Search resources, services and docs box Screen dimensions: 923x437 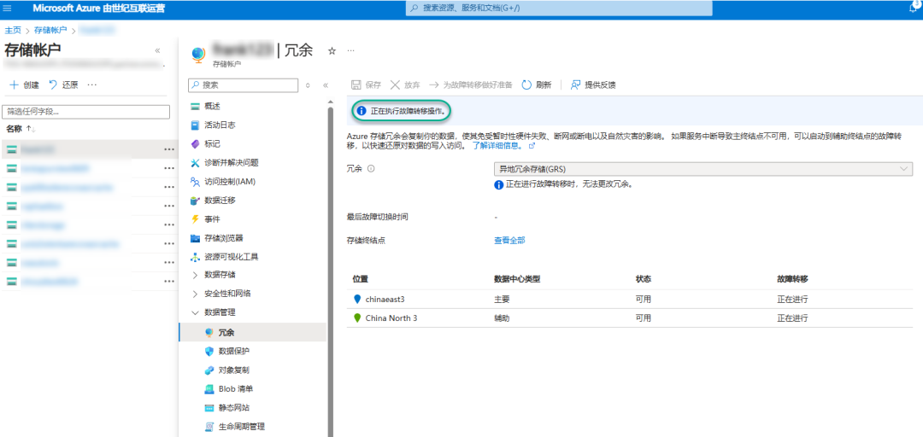point(559,9)
